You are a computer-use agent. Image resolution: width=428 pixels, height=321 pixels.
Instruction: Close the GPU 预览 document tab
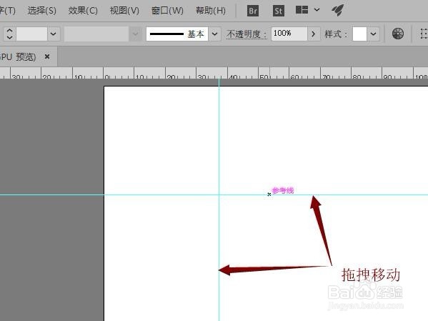pos(47,56)
